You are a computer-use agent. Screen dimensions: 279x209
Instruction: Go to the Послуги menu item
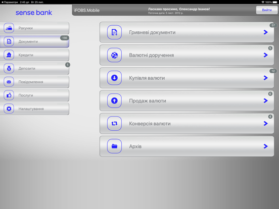(x=34, y=95)
